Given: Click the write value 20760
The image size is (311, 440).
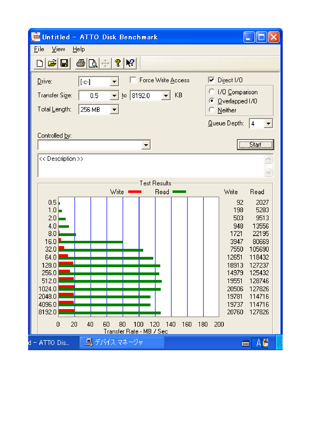Looking at the screenshot, I should click(235, 312).
